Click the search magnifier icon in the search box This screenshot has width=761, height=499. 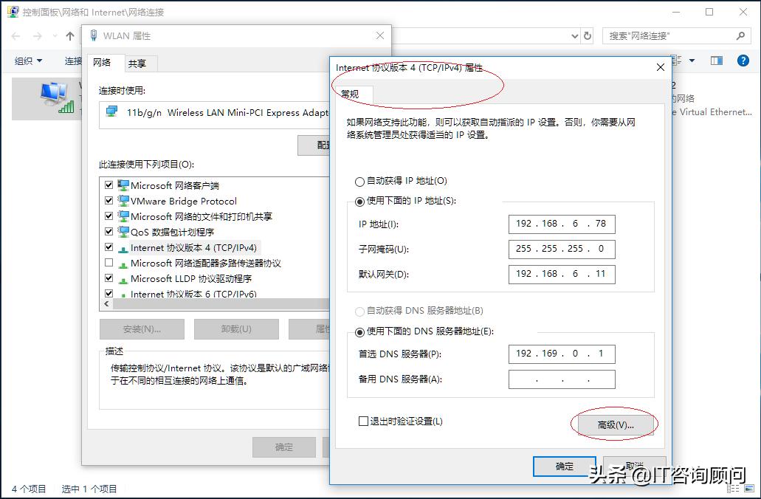[x=739, y=35]
